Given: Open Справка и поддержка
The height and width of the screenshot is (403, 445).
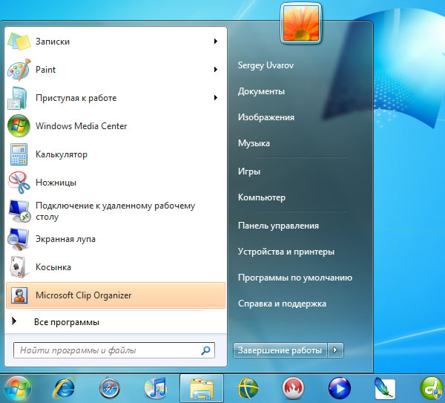Looking at the screenshot, I should [x=282, y=304].
